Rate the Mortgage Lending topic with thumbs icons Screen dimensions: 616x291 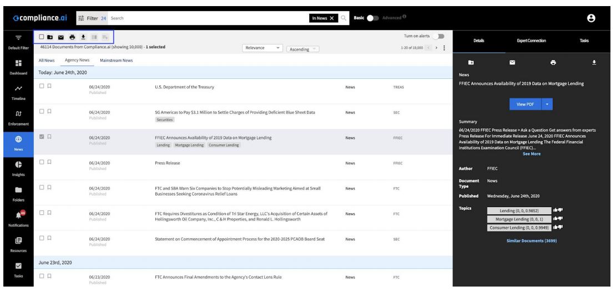tap(558, 219)
